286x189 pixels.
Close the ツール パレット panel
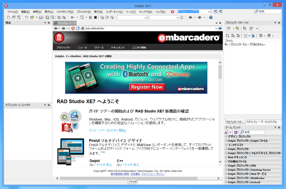(279, 128)
